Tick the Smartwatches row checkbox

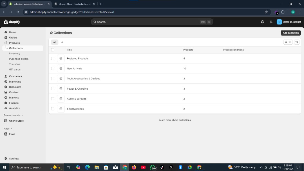pos(53,109)
